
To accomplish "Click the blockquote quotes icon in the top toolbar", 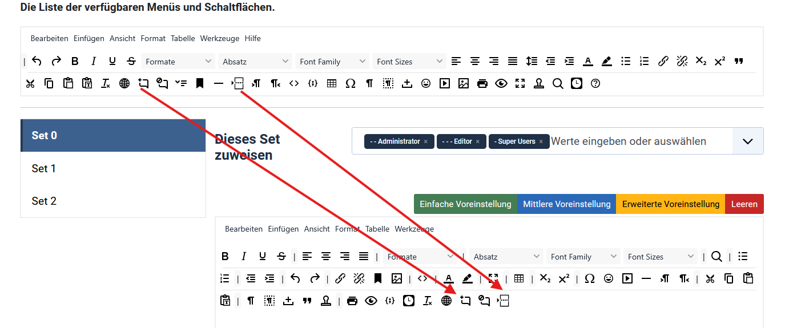I will click(739, 61).
